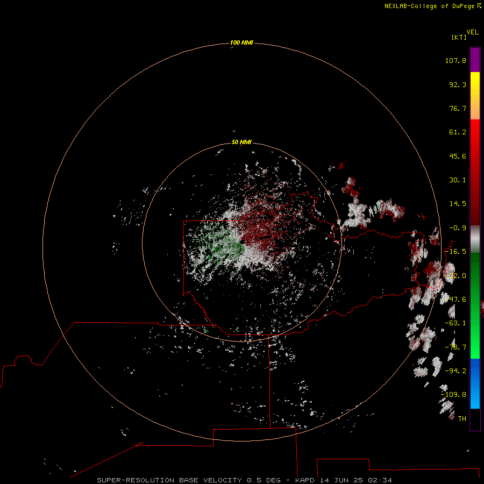
Task: Click the 92.3 legend value
Action: tap(458, 84)
